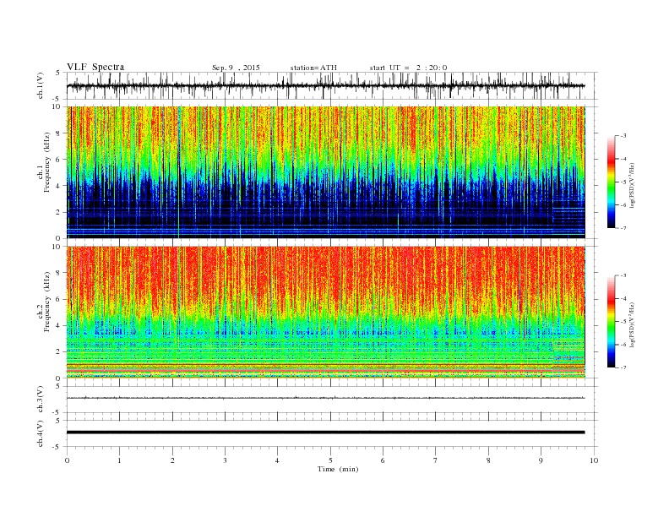Click inside the ch.1 spectrogram plot
The image size is (669, 517).
[x=326, y=172]
